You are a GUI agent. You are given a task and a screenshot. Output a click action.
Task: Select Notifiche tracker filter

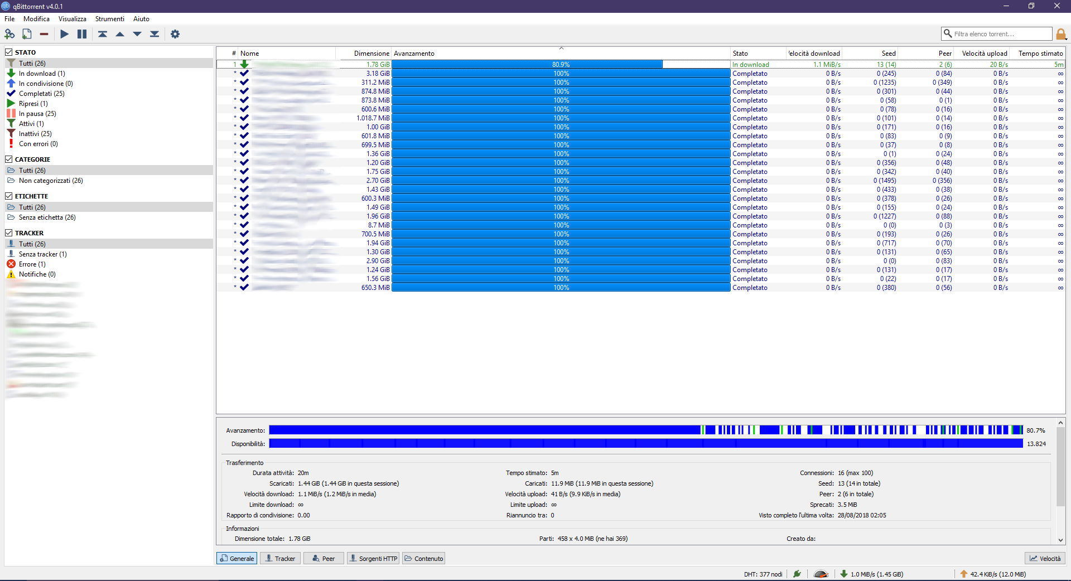[x=37, y=274]
